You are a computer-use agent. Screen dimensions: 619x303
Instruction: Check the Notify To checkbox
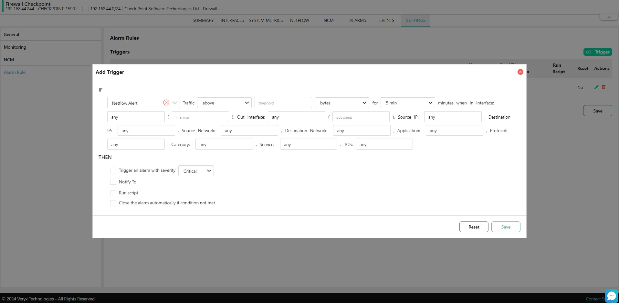point(113,182)
